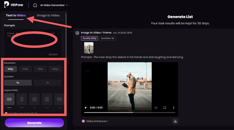The image size is (234, 130).
Task: Click the 0/2000 character counter
Action: pyautogui.click(x=53, y=55)
